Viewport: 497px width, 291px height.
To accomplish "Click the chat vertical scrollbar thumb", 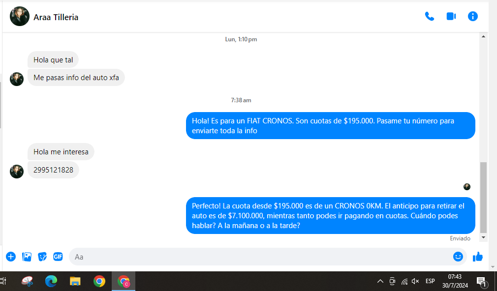I will [483, 197].
